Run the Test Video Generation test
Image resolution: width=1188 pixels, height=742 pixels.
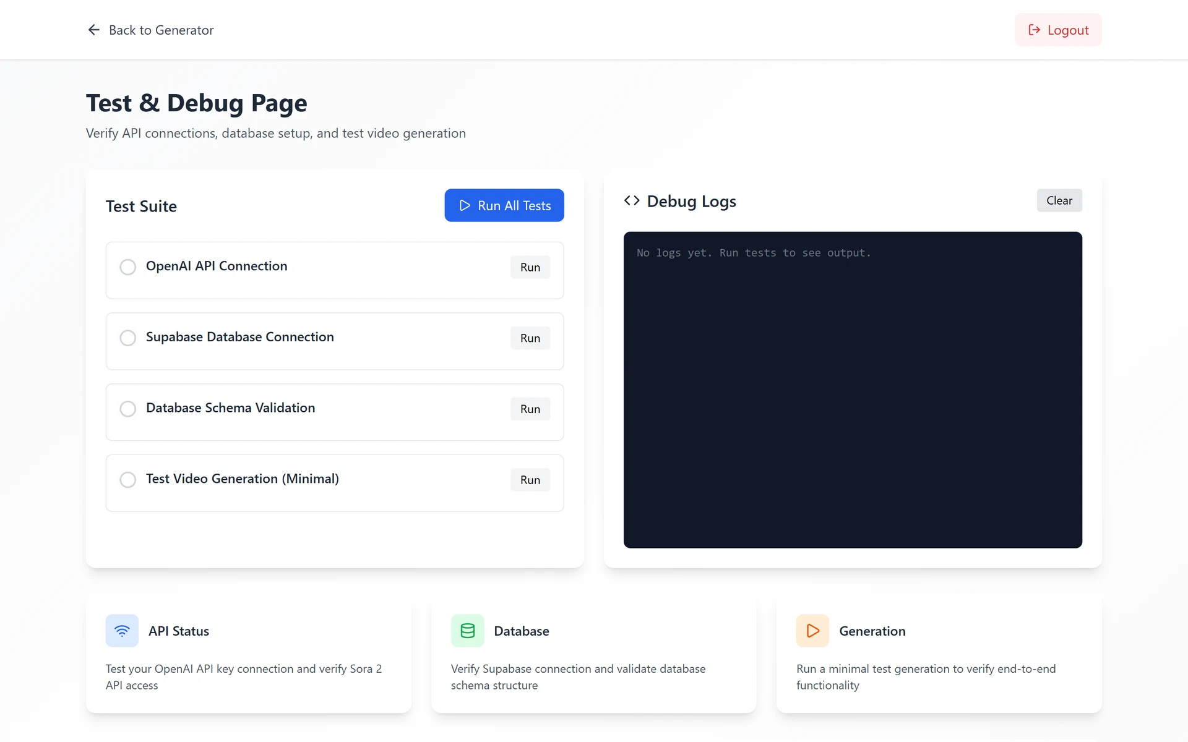(x=530, y=480)
